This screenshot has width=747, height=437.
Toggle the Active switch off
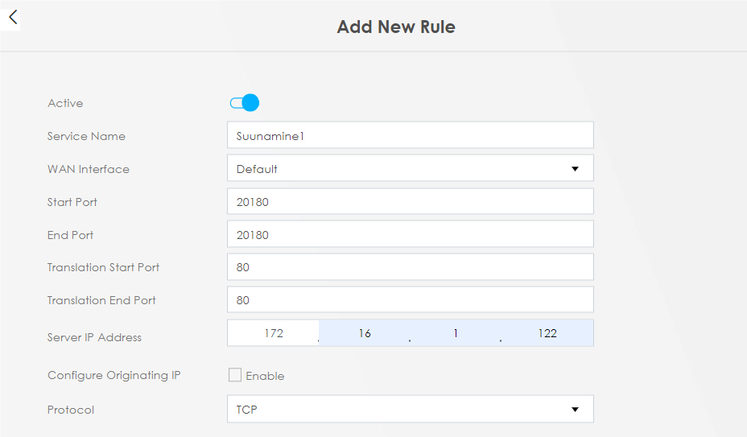pos(245,102)
